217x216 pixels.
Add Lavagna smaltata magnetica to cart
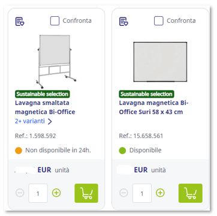click(86, 193)
